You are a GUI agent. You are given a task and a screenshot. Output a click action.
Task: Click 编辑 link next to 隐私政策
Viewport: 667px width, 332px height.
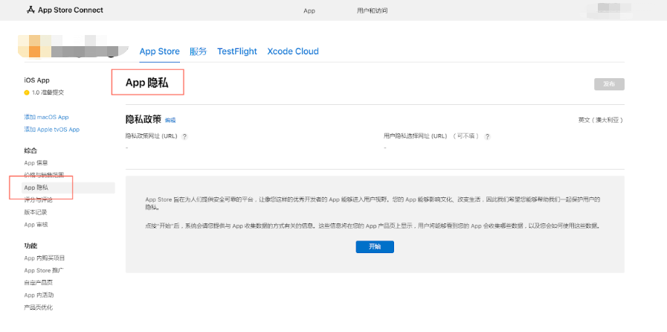tap(170, 121)
